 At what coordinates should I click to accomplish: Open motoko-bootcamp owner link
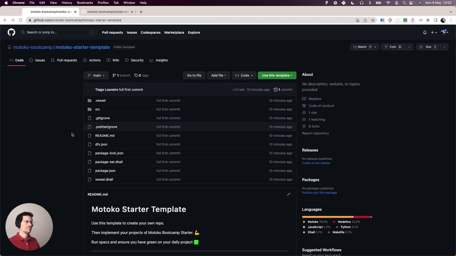[x=32, y=47]
